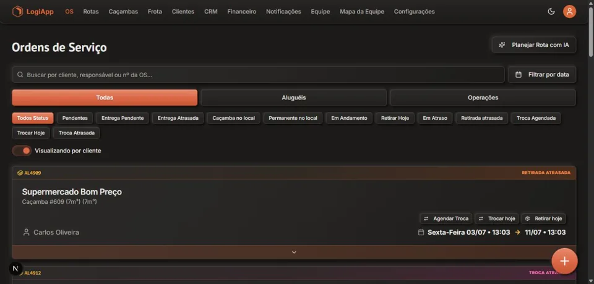Click the Carlos Oliveira name

pyautogui.click(x=56, y=232)
